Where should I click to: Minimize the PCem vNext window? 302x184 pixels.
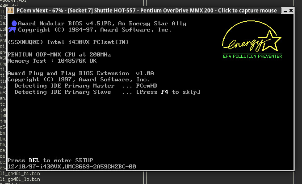pyautogui.click(x=285, y=11)
